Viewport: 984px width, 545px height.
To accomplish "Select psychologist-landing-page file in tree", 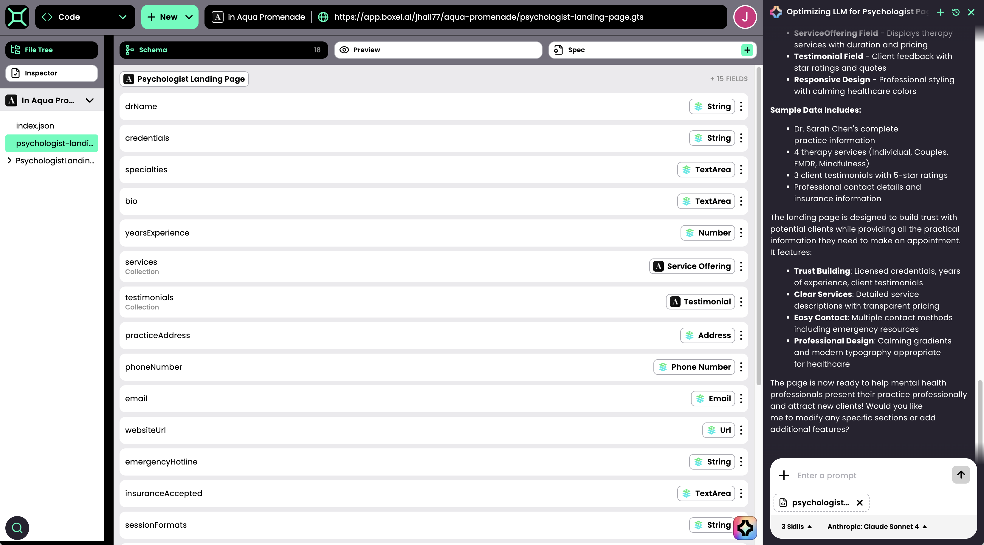I will point(52,143).
